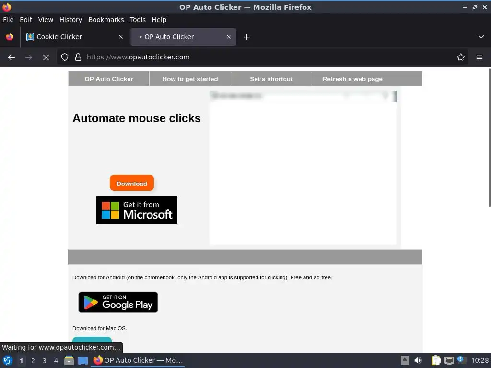Select the OP Auto Clicker tab
Image resolution: width=491 pixels, height=368 pixels.
tap(183, 37)
